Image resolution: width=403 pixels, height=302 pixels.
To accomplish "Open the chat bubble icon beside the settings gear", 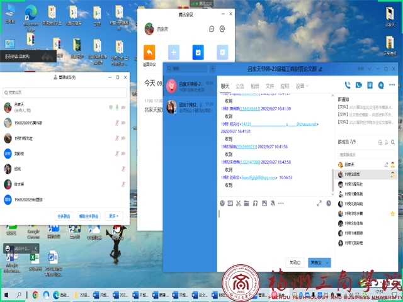I will point(212,29).
